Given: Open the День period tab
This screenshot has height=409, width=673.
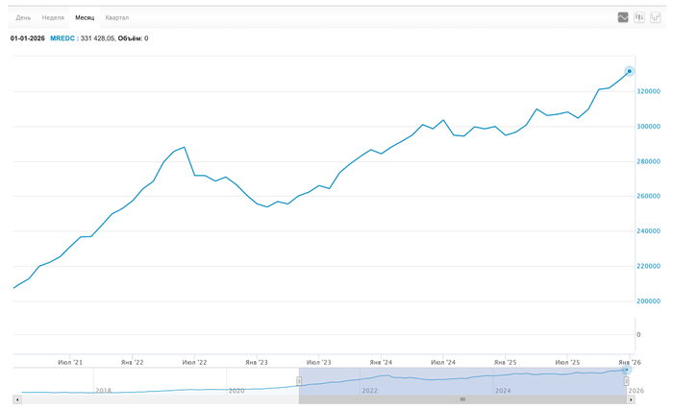Looking at the screenshot, I should [x=23, y=17].
